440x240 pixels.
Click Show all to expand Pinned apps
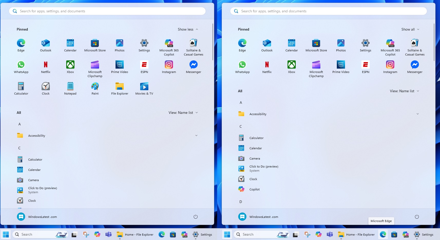point(410,29)
